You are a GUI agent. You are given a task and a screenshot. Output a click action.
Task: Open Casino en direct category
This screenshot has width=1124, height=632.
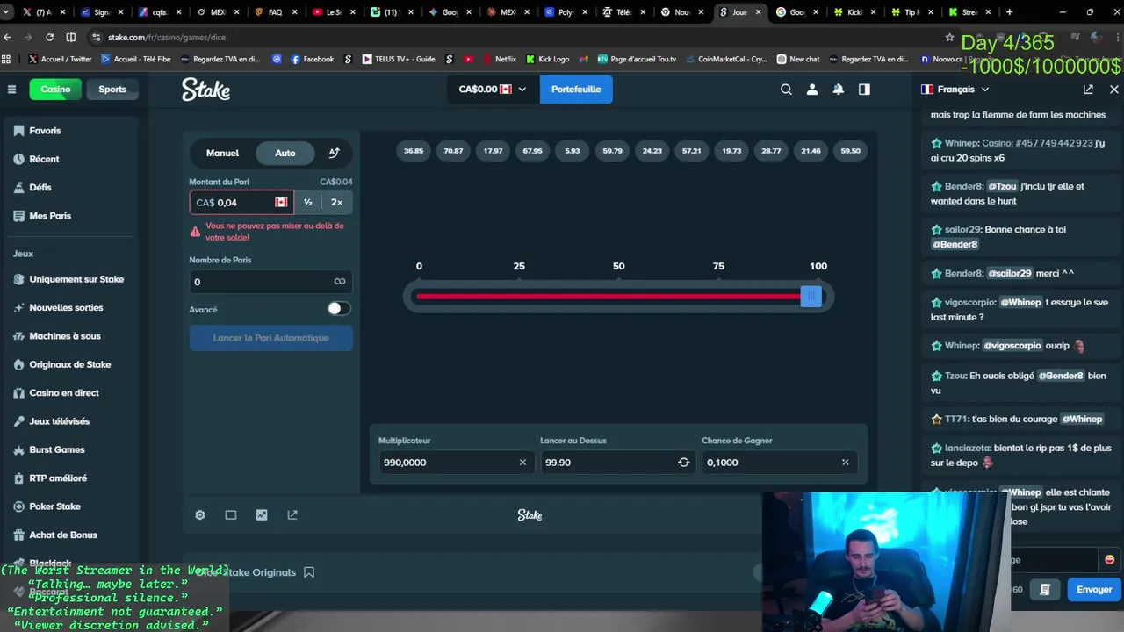click(x=70, y=393)
